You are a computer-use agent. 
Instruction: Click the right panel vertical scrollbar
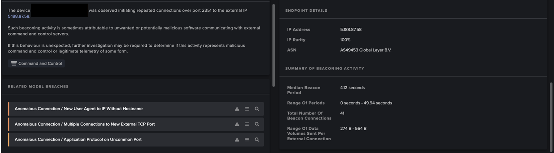point(551,117)
